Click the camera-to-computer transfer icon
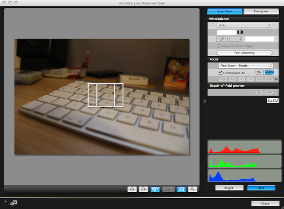Screen dimensions: 284x209 pyautogui.click(x=14, y=203)
